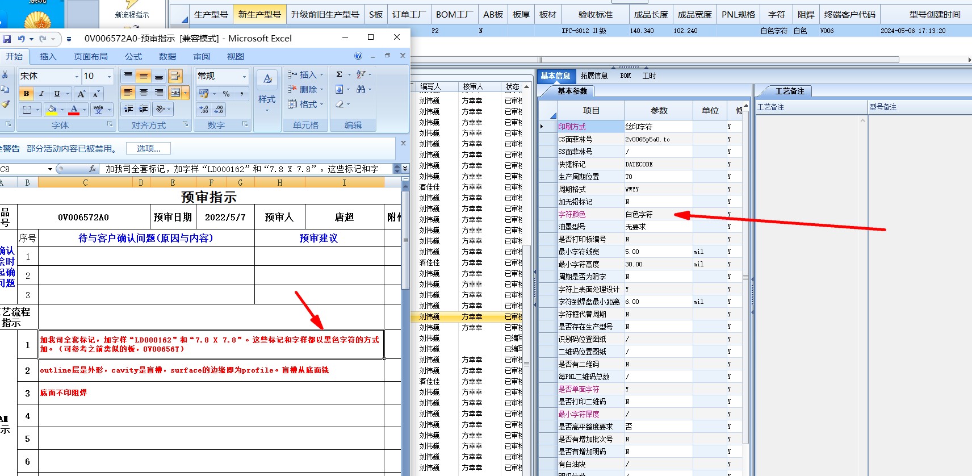Image resolution: width=972 pixels, height=476 pixels.
Task: Click the Clear eraser icon
Action: coord(340,104)
